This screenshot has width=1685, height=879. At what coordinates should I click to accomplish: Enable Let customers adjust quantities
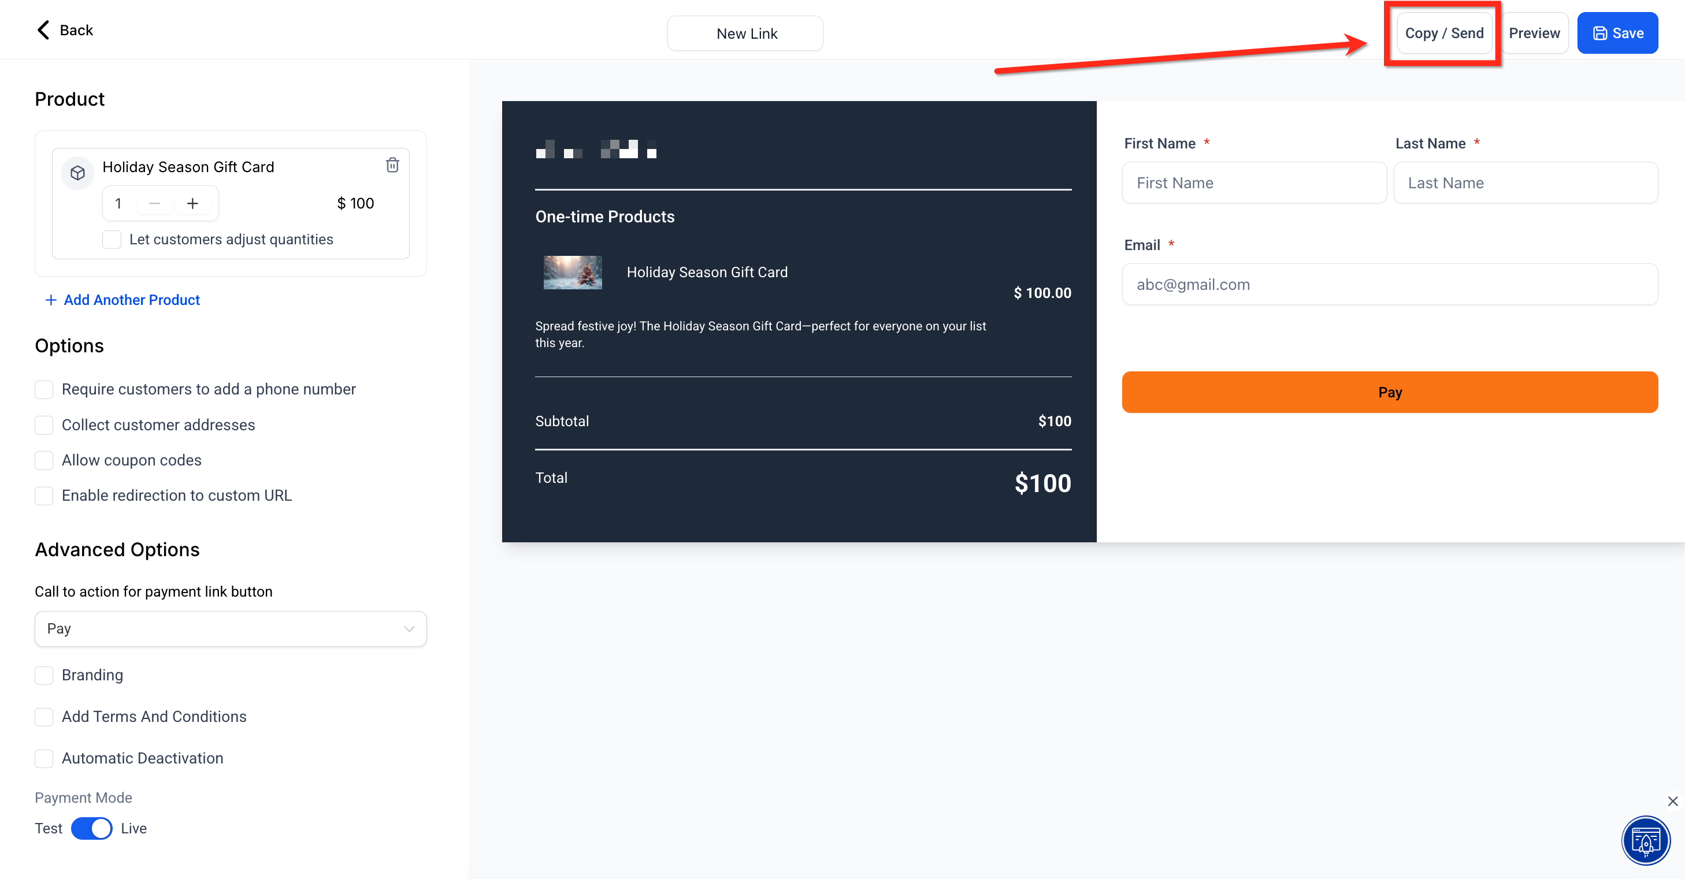tap(112, 240)
